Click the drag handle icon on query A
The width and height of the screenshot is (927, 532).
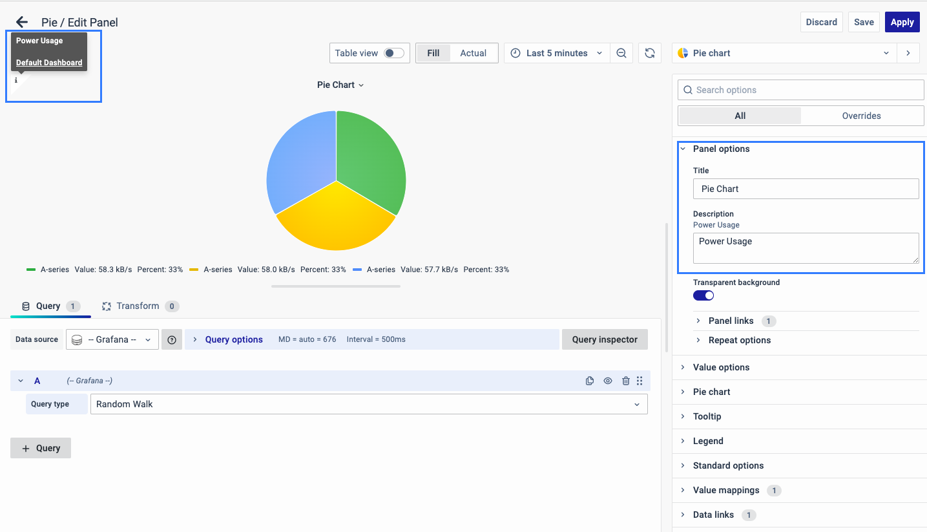tap(640, 381)
